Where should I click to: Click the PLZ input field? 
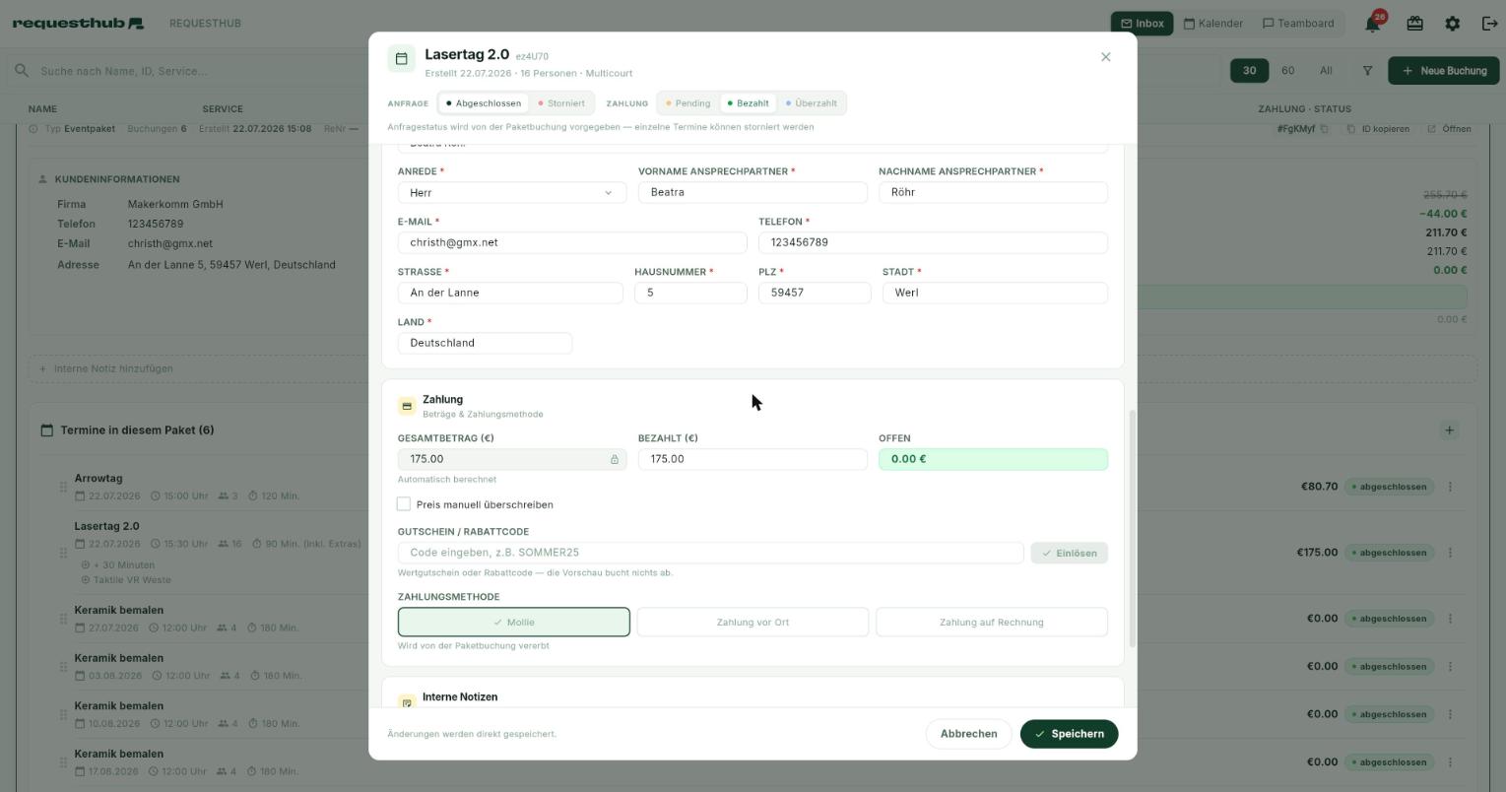coord(815,293)
